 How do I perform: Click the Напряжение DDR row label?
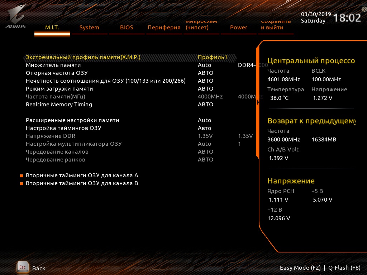(51, 136)
